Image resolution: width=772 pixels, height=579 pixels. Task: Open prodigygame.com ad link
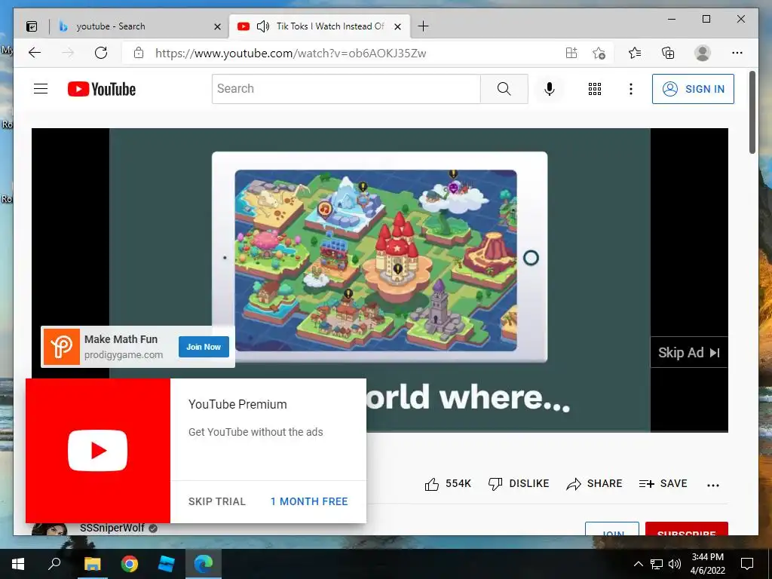point(123,354)
